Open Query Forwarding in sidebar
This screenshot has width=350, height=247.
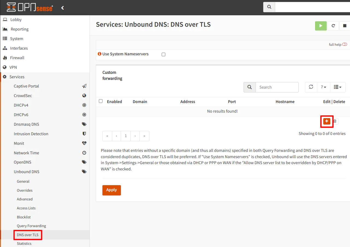[31, 226]
